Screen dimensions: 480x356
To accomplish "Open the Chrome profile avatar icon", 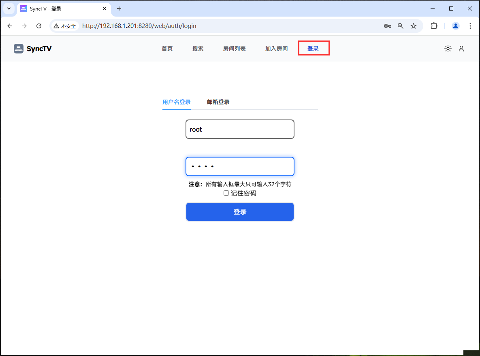I will tap(455, 26).
